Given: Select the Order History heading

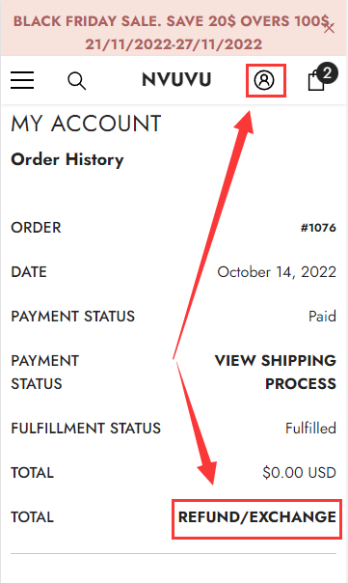Looking at the screenshot, I should (x=67, y=160).
